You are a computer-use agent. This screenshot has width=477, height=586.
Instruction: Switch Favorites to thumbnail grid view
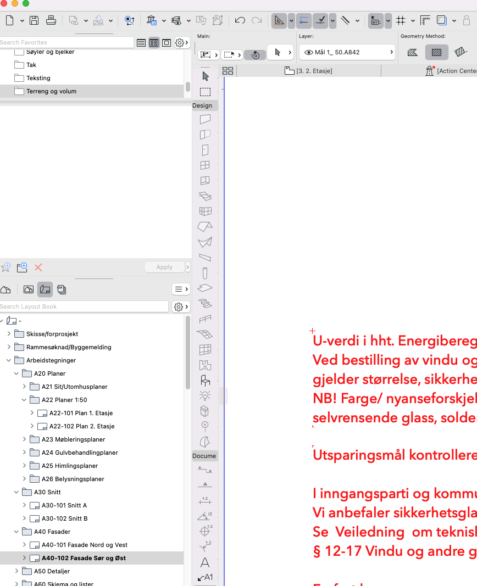[x=154, y=42]
